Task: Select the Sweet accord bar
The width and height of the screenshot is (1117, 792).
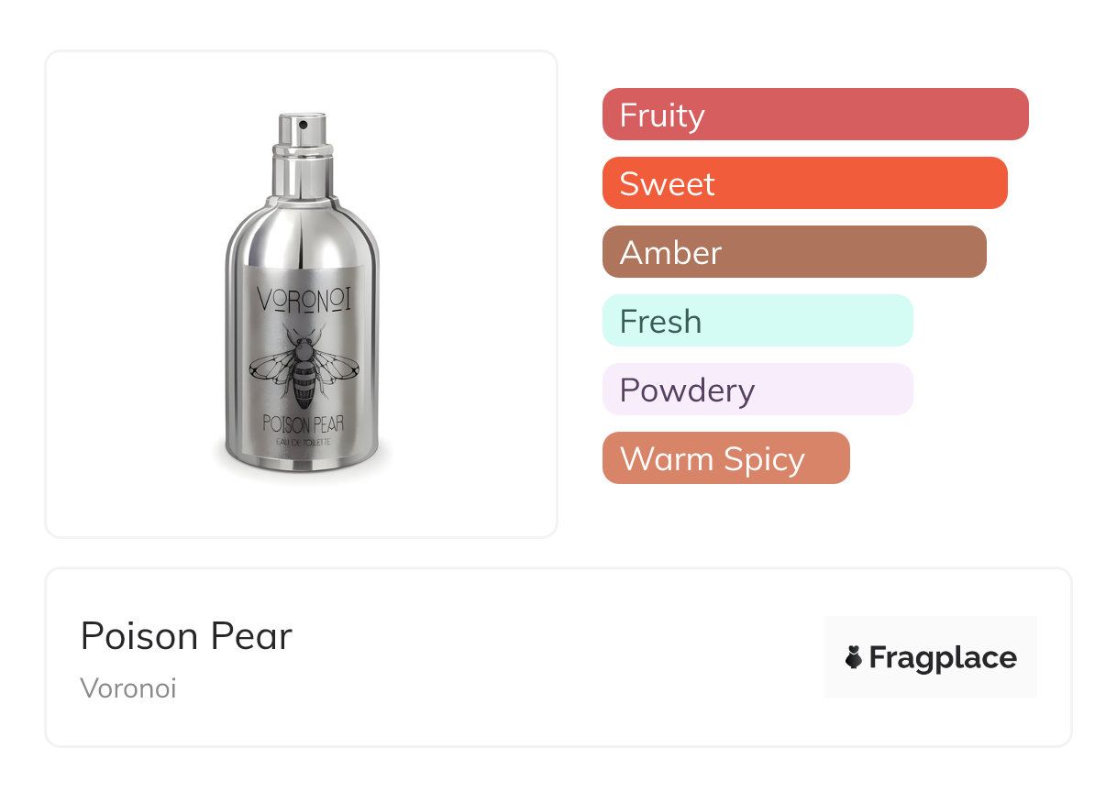Action: [804, 183]
